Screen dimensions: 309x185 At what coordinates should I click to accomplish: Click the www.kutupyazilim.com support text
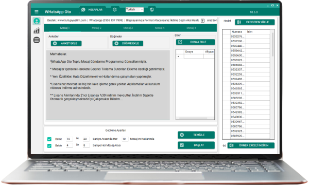[72, 20]
